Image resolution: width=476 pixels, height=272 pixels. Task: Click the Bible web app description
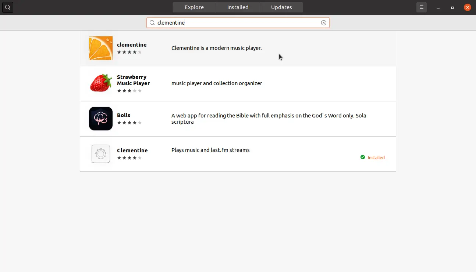pyautogui.click(x=269, y=119)
